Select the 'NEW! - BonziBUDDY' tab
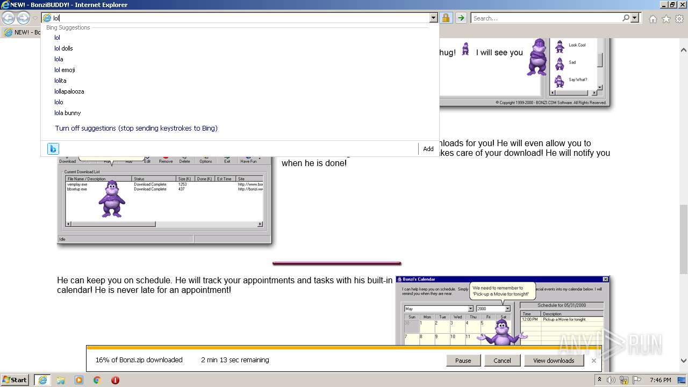 point(21,32)
